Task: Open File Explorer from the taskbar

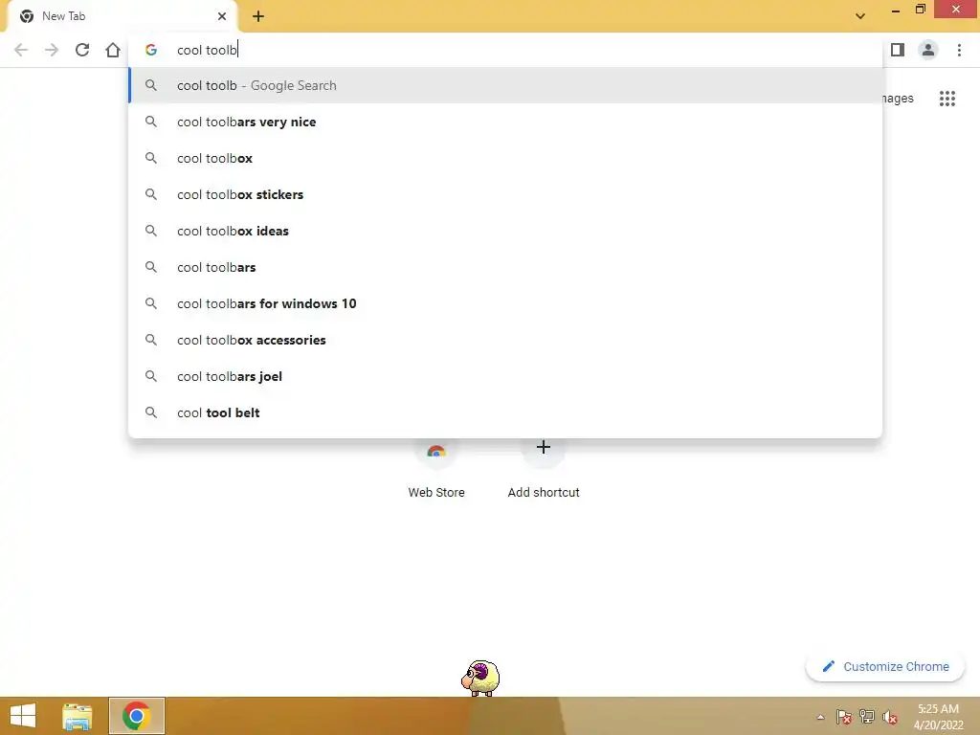Action: tap(77, 716)
